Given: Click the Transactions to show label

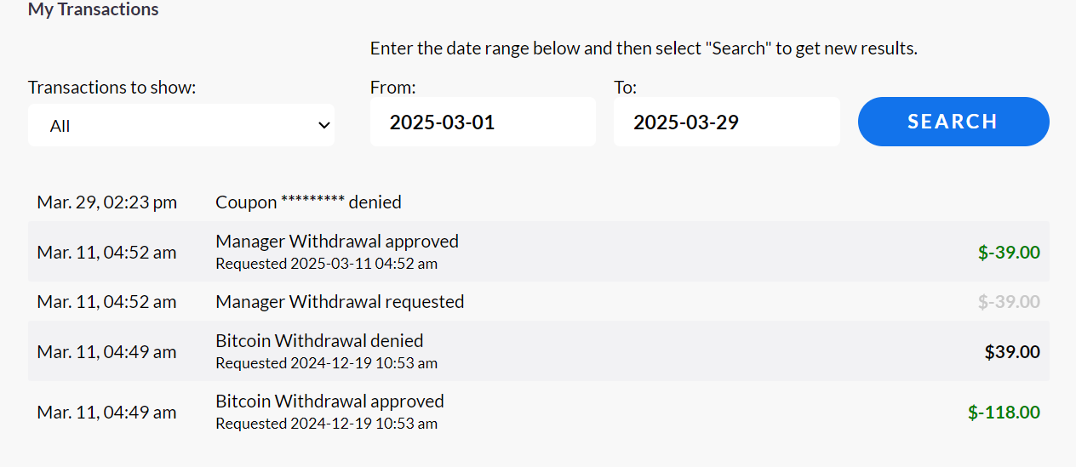Looking at the screenshot, I should pyautogui.click(x=112, y=88).
